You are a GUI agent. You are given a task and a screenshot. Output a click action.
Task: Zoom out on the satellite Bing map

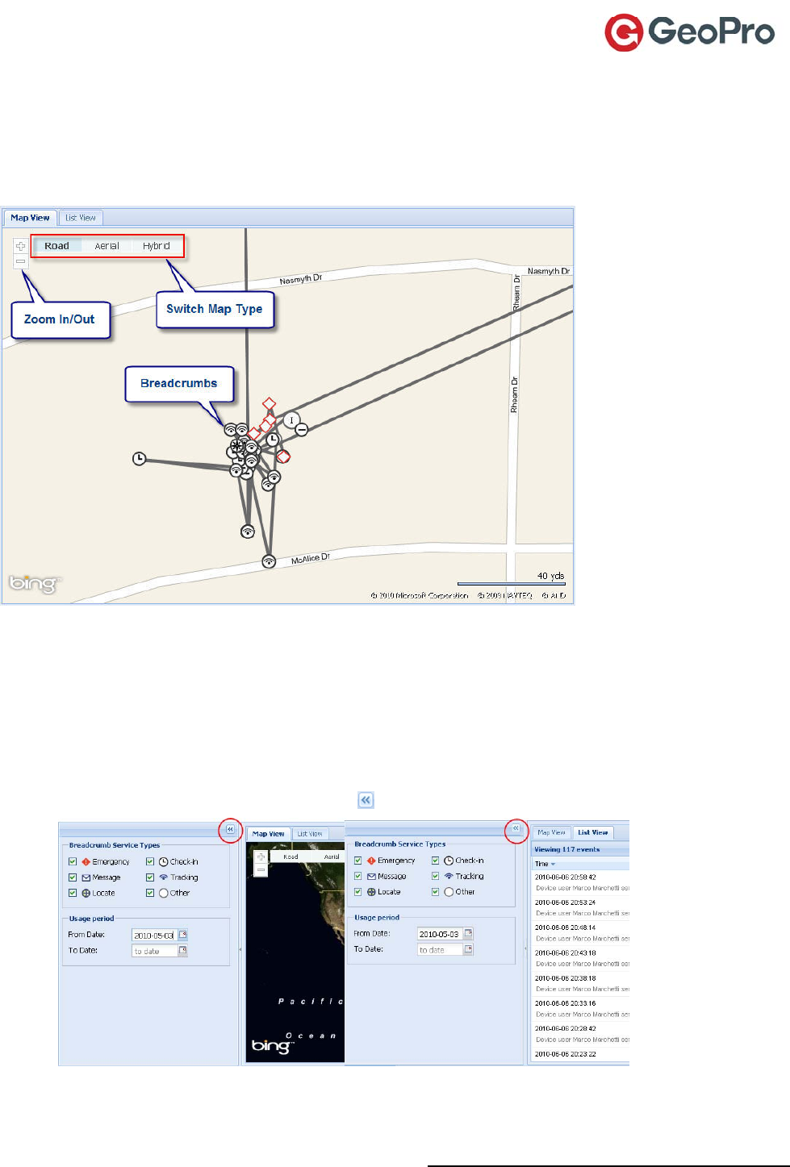(261, 870)
